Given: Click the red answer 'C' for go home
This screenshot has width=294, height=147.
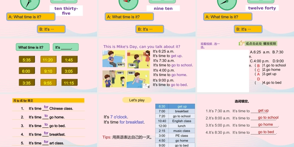Looking at the screenshot, I should (258, 70).
